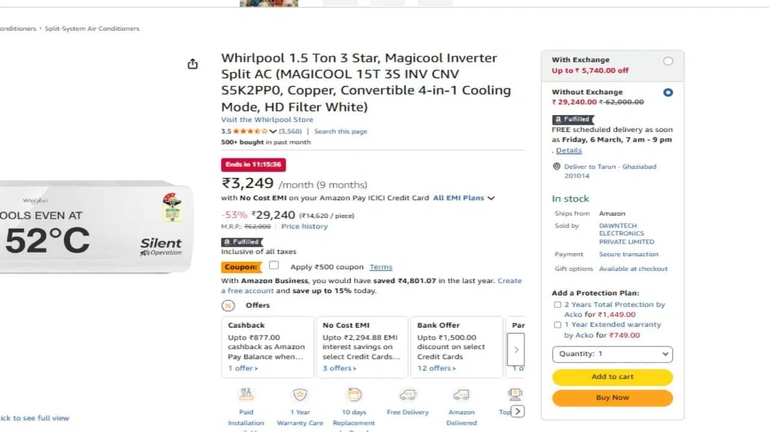The width and height of the screenshot is (769, 432).
Task: Click the Add to cart button
Action: click(612, 377)
